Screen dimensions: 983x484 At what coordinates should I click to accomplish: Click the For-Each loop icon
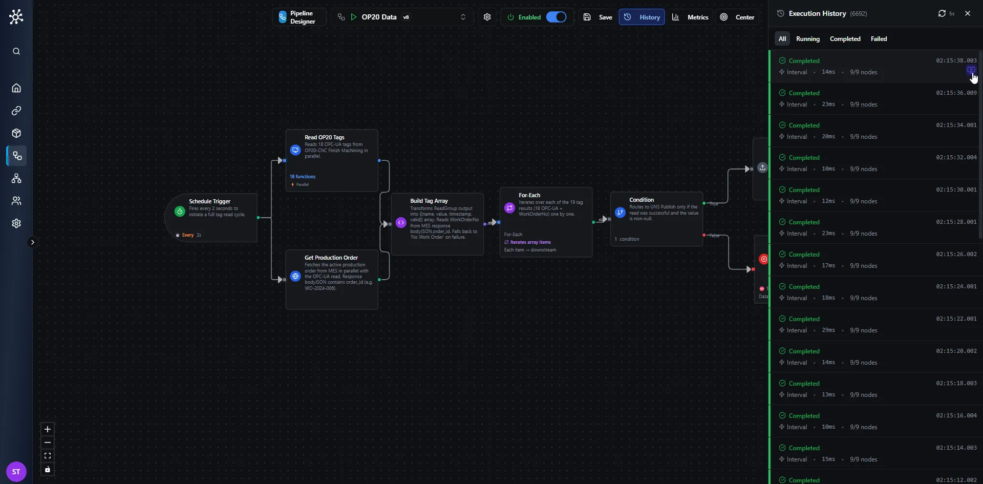(x=509, y=207)
